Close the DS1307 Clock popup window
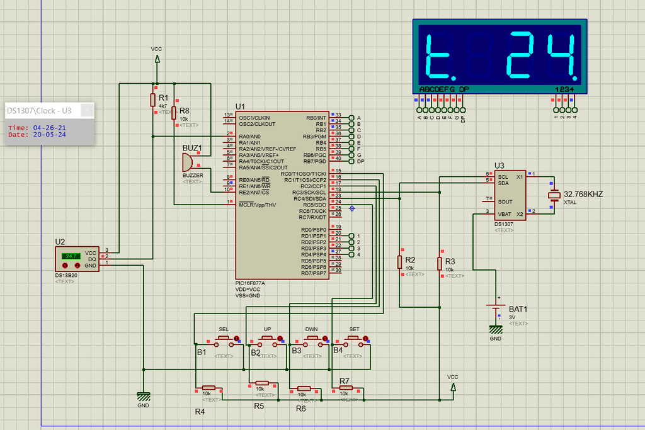 [x=88, y=111]
